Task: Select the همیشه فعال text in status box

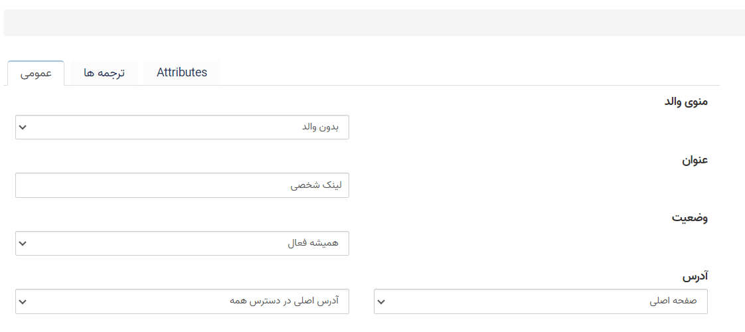Action: click(313, 243)
